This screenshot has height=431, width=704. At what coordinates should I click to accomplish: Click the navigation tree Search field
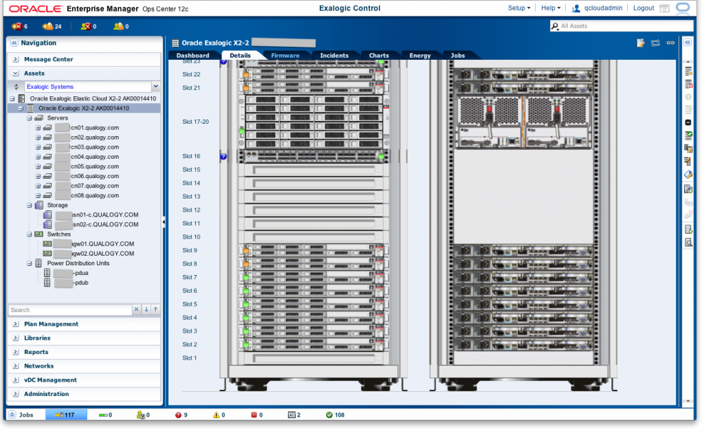(x=70, y=310)
